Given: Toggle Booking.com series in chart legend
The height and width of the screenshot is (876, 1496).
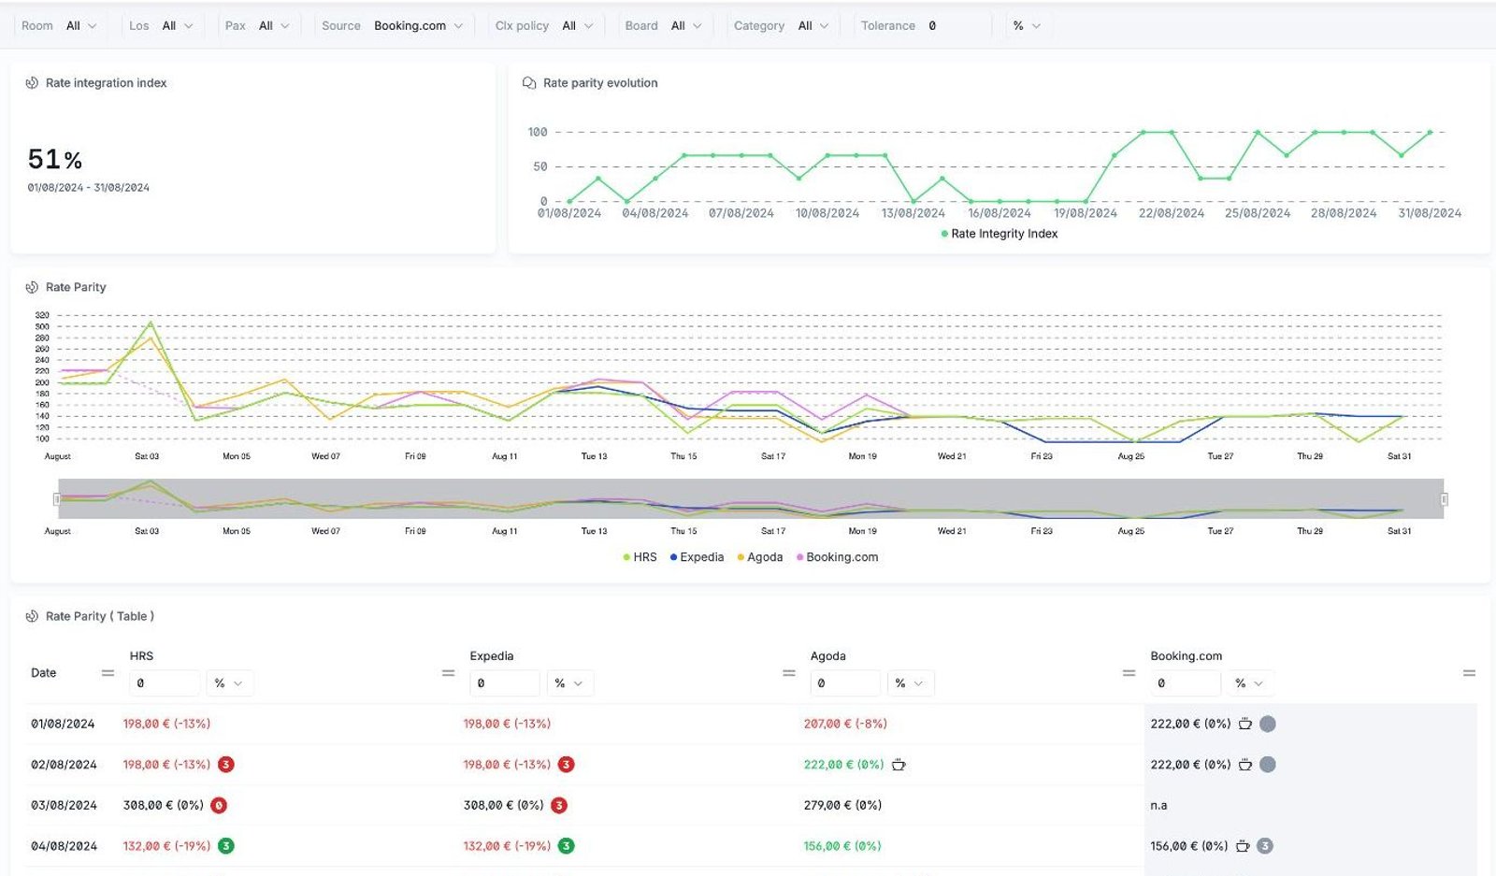Looking at the screenshot, I should pyautogui.click(x=837, y=557).
